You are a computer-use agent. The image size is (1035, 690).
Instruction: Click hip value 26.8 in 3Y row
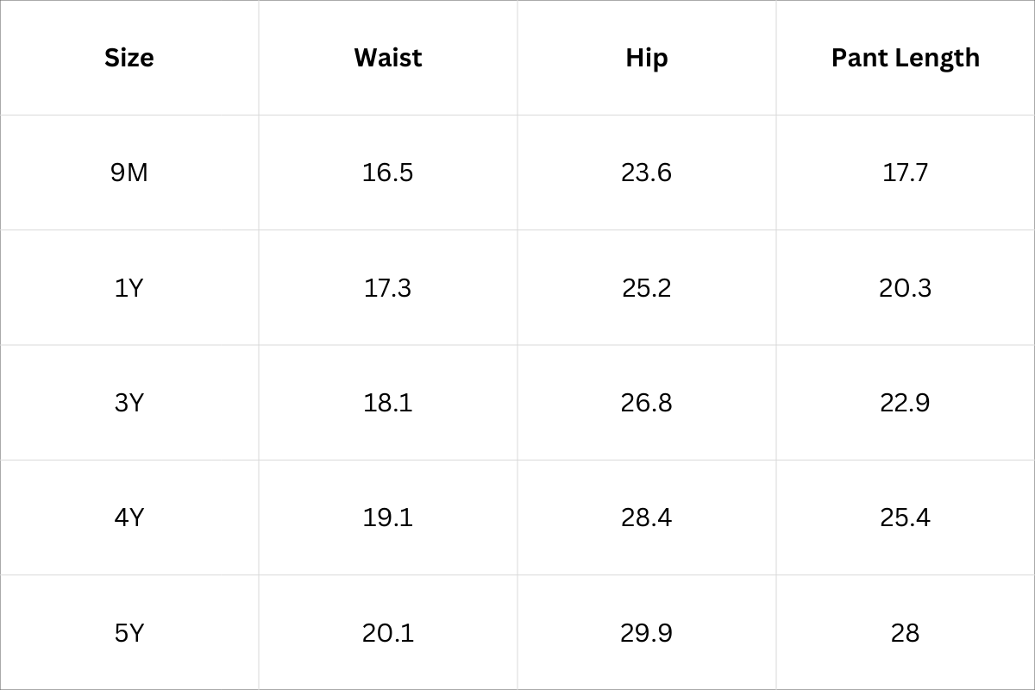pyautogui.click(x=647, y=403)
